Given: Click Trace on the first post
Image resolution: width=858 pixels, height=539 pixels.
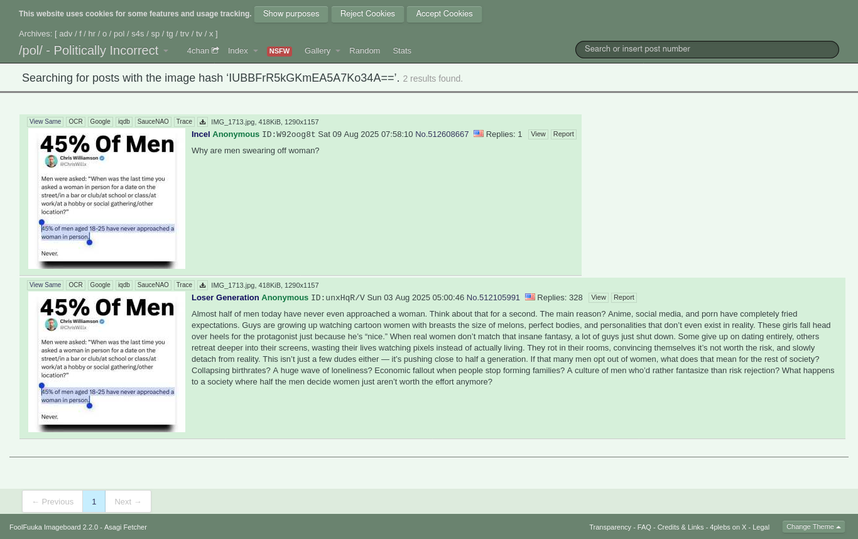Looking at the screenshot, I should [x=184, y=122].
